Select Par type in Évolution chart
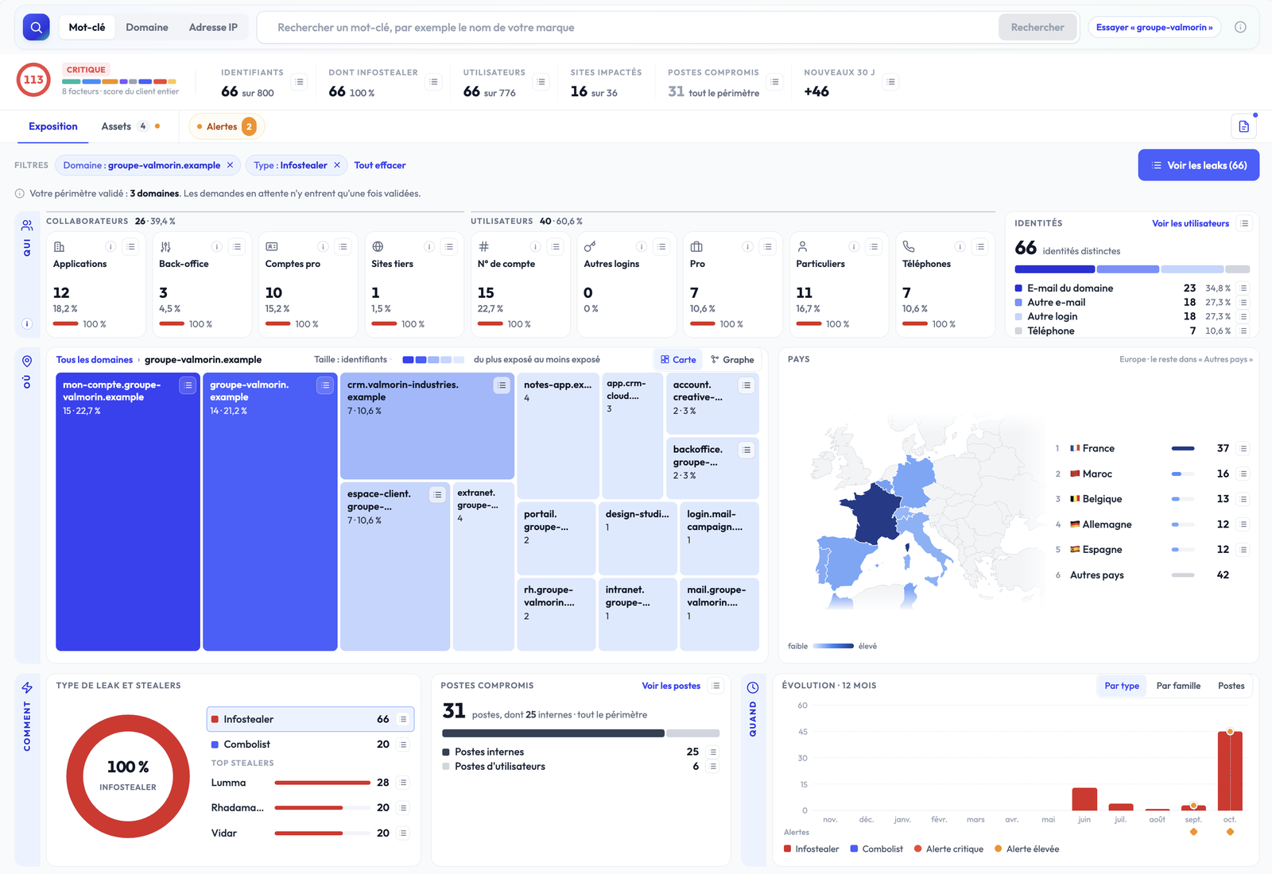Image resolution: width=1272 pixels, height=874 pixels. [1121, 686]
